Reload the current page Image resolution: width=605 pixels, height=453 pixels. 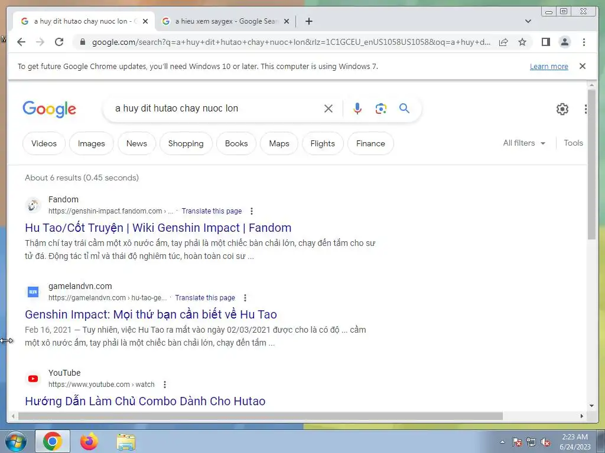(59, 42)
